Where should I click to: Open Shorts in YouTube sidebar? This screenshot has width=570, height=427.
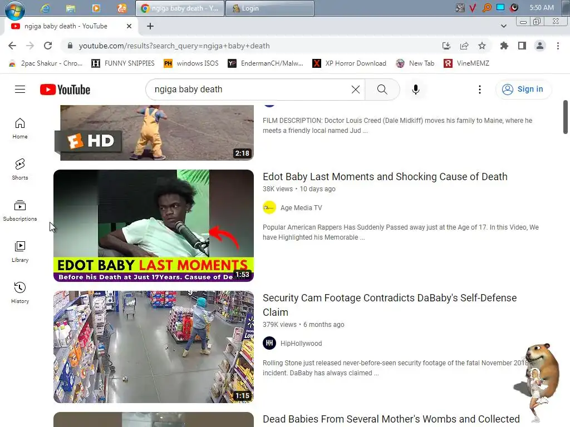point(20,170)
